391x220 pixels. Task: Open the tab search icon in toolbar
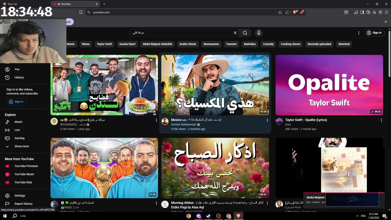point(346,12)
